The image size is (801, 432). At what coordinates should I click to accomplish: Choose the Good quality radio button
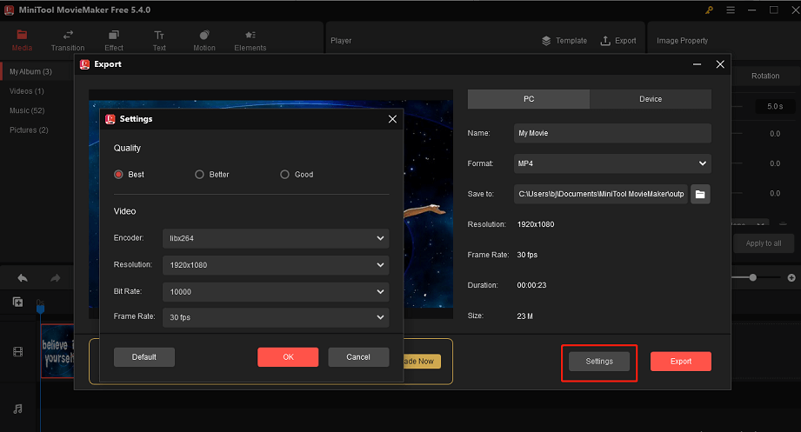(x=284, y=175)
